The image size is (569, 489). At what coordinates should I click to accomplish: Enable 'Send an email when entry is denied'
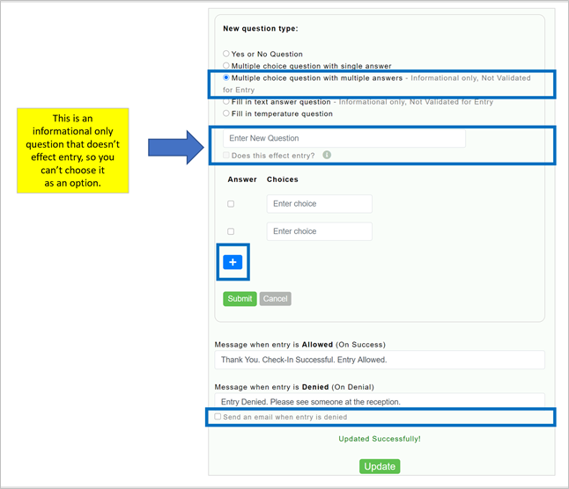coord(218,417)
